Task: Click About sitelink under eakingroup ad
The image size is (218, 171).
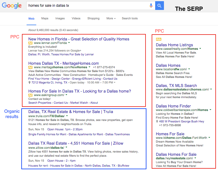Action: click(94, 103)
